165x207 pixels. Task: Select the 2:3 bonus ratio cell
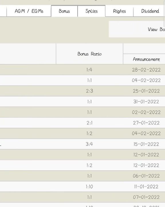pyautogui.click(x=89, y=91)
